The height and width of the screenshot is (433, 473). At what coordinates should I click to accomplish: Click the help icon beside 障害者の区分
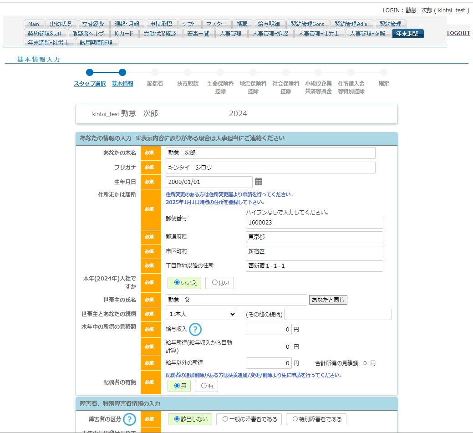(x=130, y=419)
